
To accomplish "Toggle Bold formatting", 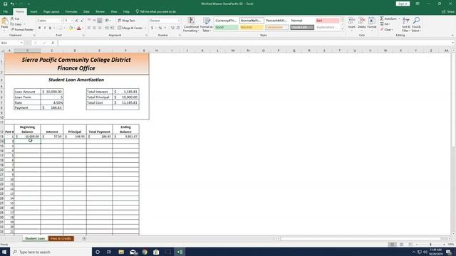I will point(40,28).
